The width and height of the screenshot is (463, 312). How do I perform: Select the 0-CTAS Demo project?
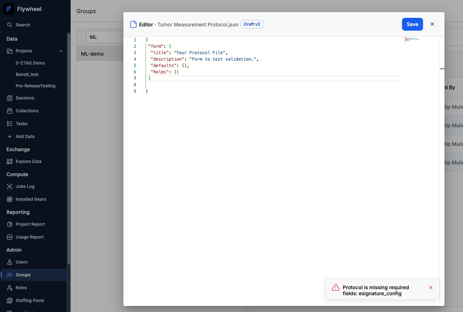(x=30, y=63)
